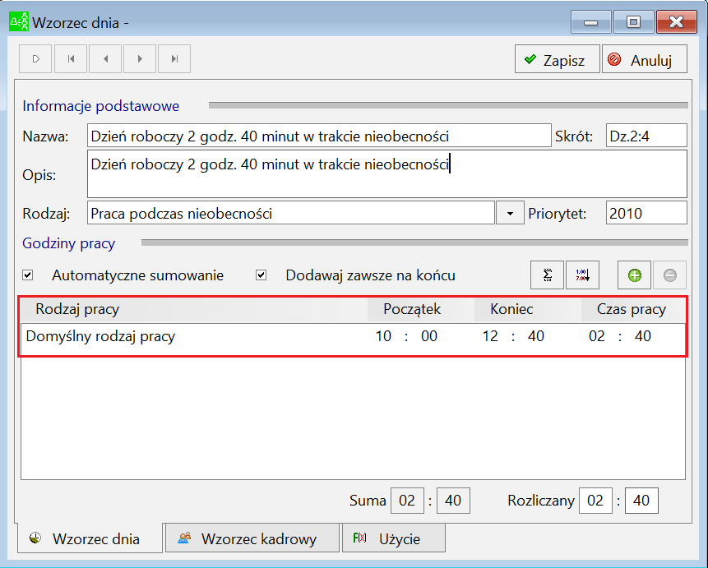Click the Priorytet field showing 2010
Image resolution: width=708 pixels, height=568 pixels.
pos(646,213)
